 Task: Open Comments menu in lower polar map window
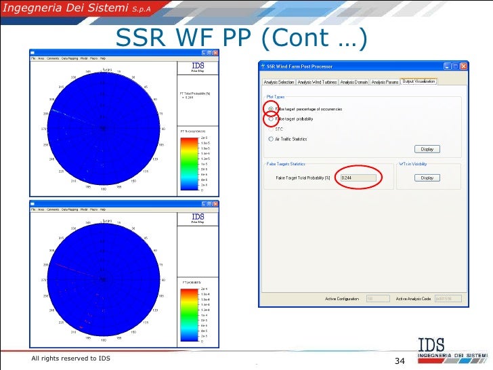pyautogui.click(x=53, y=209)
